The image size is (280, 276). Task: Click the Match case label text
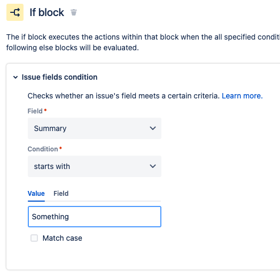[63, 238]
